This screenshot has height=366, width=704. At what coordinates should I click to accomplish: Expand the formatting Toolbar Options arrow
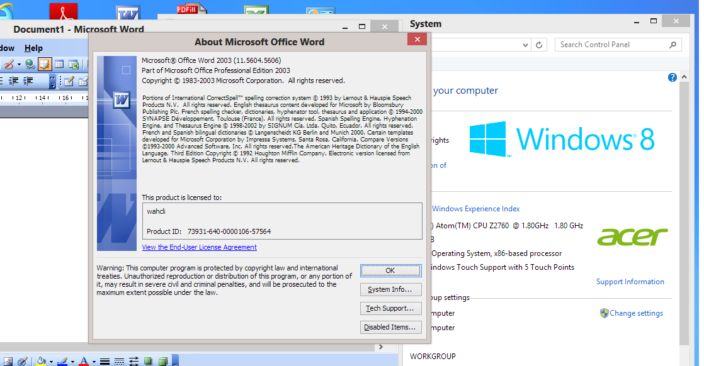(52, 81)
